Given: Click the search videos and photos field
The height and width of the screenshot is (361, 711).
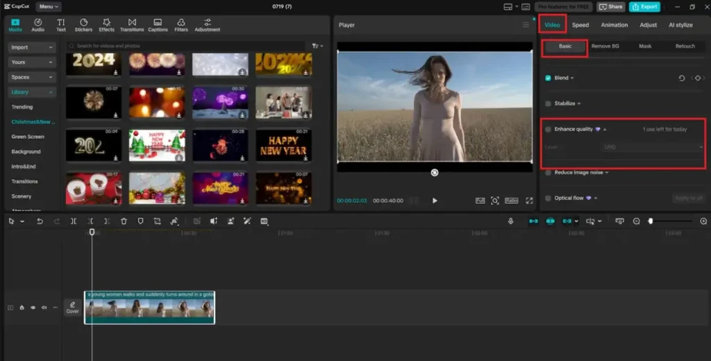Looking at the screenshot, I should (x=186, y=46).
